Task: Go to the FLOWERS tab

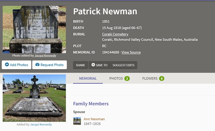Action: 150,78
